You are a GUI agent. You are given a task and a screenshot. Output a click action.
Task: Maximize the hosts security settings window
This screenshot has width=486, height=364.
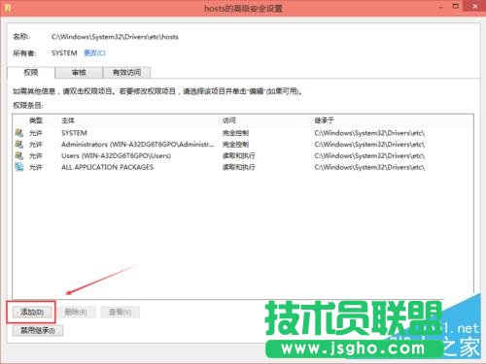tap(456, 7)
